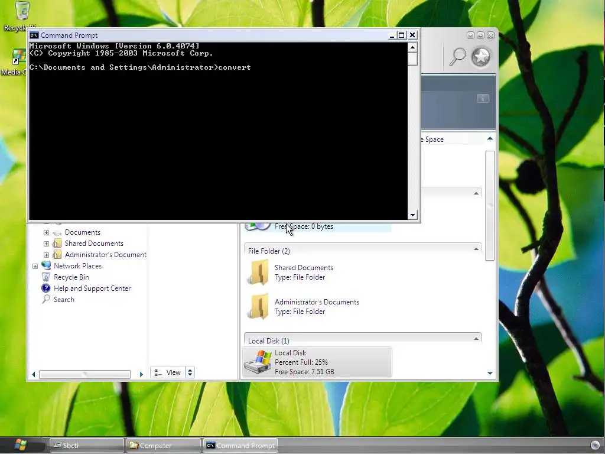Image resolution: width=605 pixels, height=454 pixels.
Task: Open Help and Support Center question-mark icon
Action: (46, 288)
